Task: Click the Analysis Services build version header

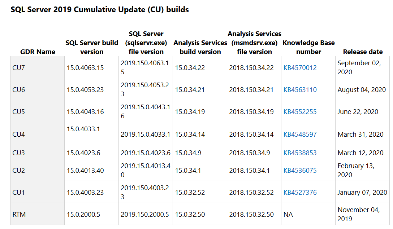Action: pos(200,47)
